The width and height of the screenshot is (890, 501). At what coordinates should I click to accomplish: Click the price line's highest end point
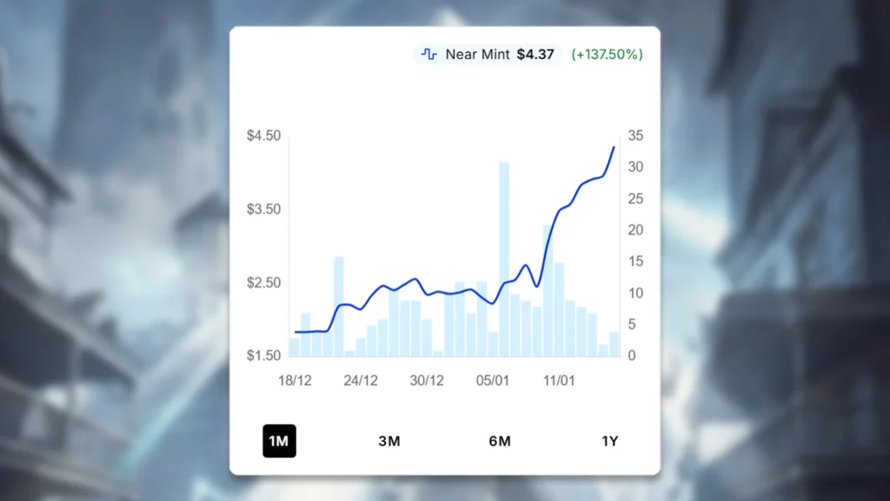pyautogui.click(x=614, y=147)
